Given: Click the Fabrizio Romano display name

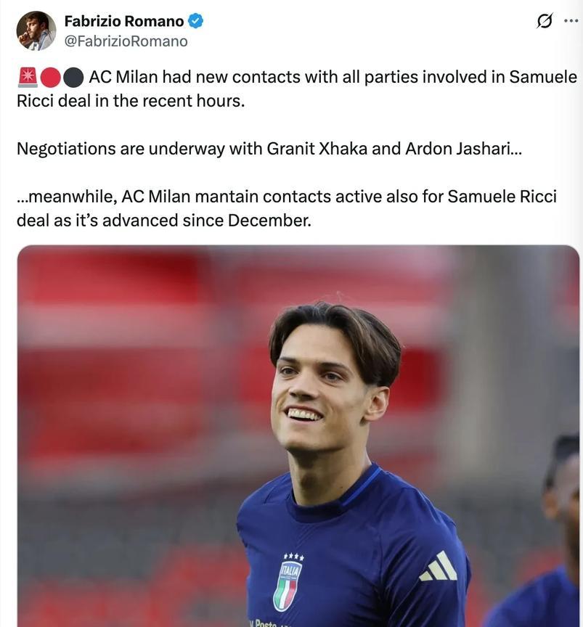Looking at the screenshot, I should coord(124,21).
